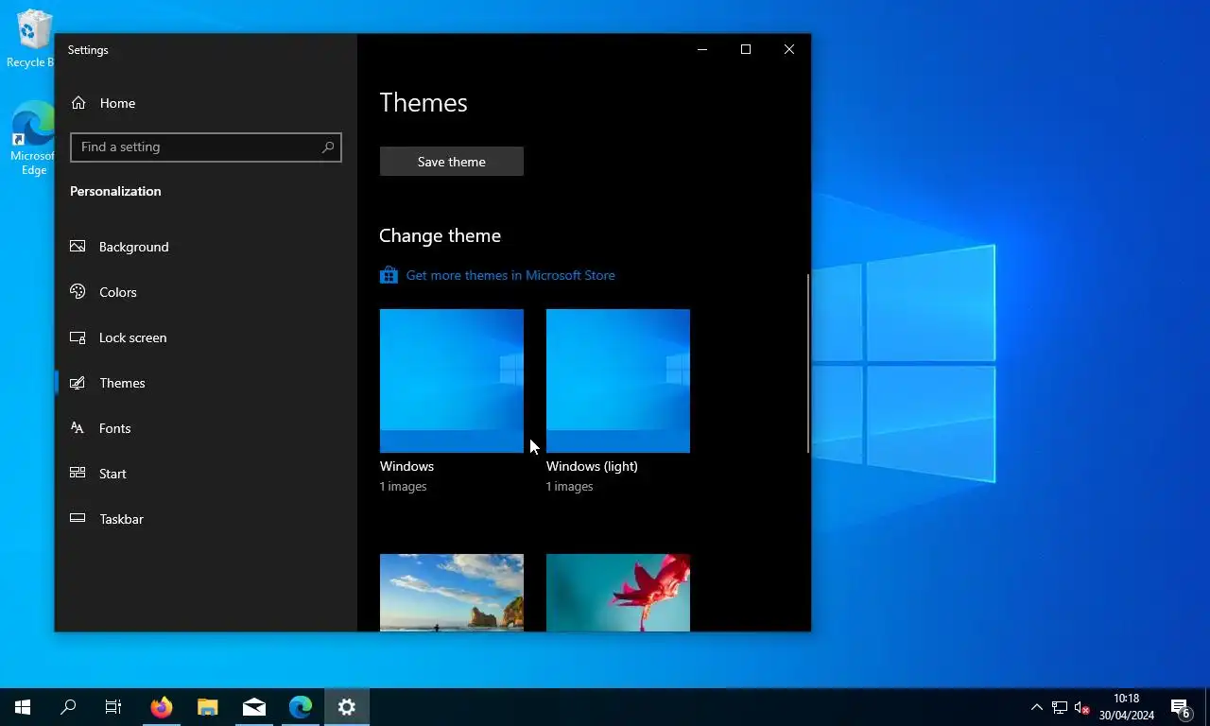Open the Taskbar settings page
The width and height of the screenshot is (1210, 726).
coord(206,519)
